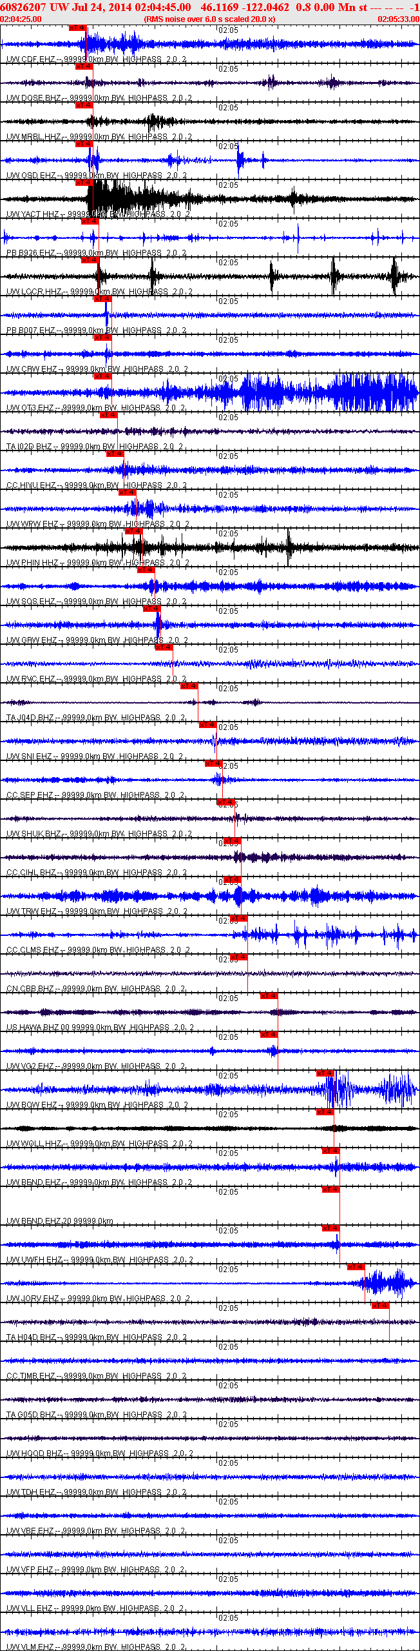Select the UW VBE EHZ station label
The height and width of the screenshot is (1651, 420).
pos(97,1531)
